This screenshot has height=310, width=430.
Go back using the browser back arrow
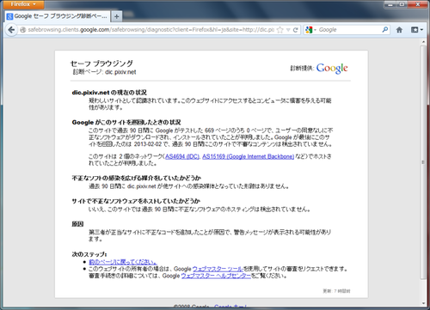[x=11, y=30]
